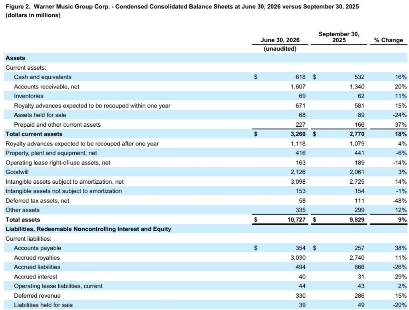The width and height of the screenshot is (409, 310).
Task: Click the 'Assets' section heading
Action: pyautogui.click(x=16, y=58)
